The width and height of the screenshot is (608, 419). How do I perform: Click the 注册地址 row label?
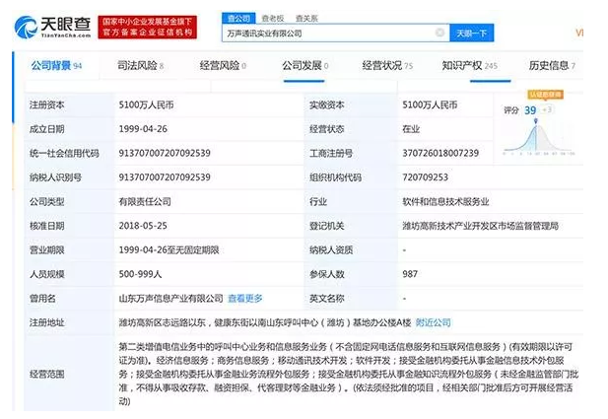pyautogui.click(x=47, y=322)
